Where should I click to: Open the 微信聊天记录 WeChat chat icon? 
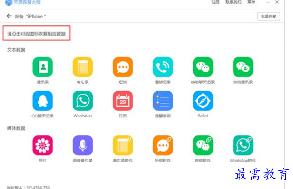coord(203,67)
